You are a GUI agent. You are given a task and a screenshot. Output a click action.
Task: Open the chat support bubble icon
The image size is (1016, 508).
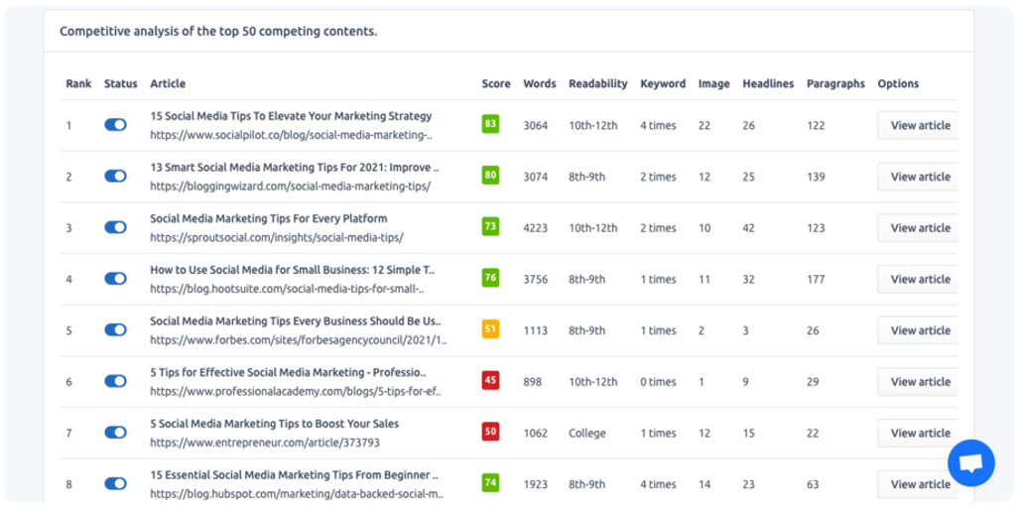point(970,463)
